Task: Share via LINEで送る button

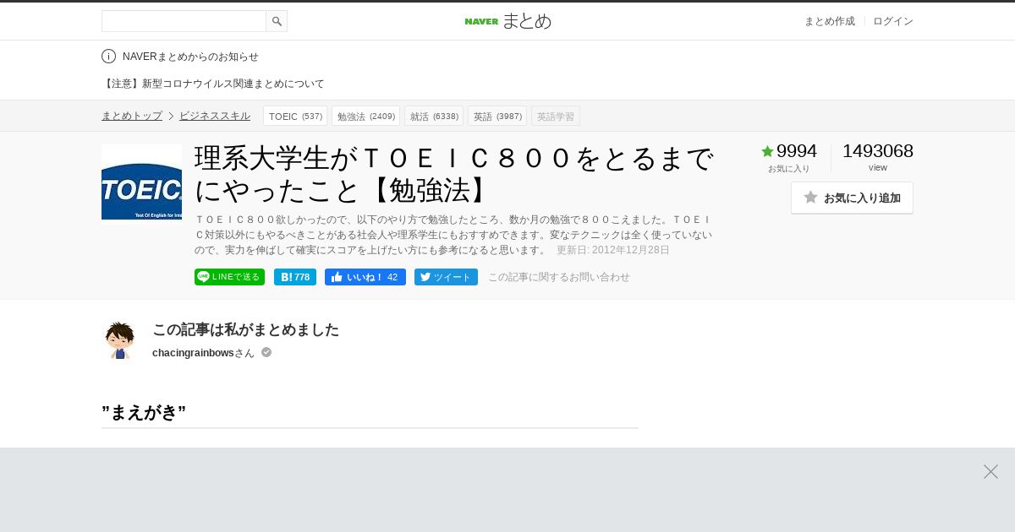Action: [x=229, y=277]
